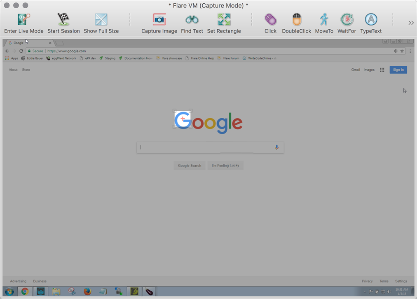
Task: Open Find Text binoculars tool
Action: point(192,20)
